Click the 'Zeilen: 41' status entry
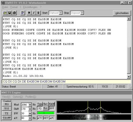Screen dimensions: 133x122 [53, 87]
